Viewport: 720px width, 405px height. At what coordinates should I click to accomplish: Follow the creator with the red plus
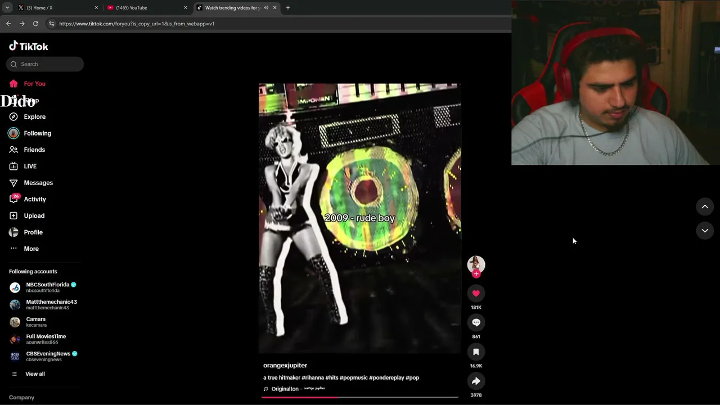[x=476, y=274]
